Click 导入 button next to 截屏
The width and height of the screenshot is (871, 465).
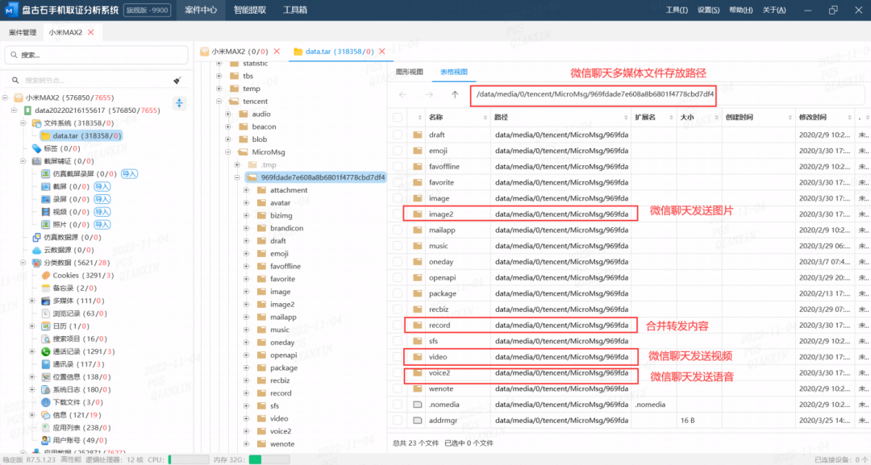[102, 186]
